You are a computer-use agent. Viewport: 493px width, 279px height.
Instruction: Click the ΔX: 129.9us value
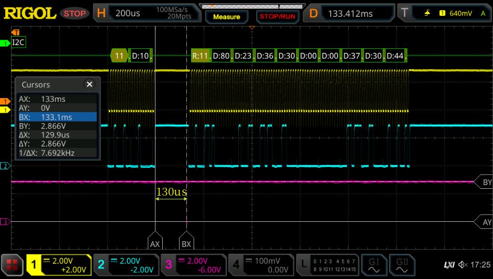coord(55,135)
